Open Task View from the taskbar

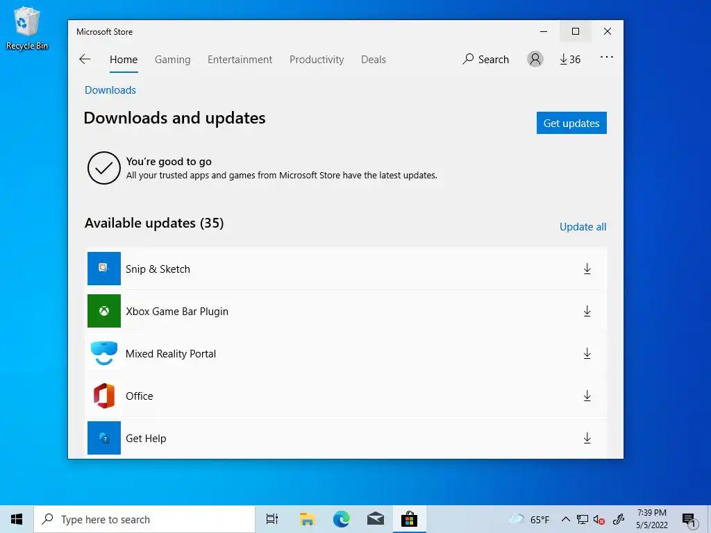[272, 519]
